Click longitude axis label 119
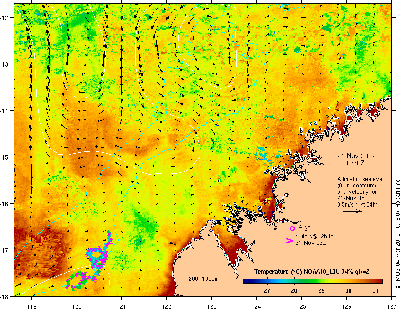401x310 pixels. pyautogui.click(x=32, y=306)
